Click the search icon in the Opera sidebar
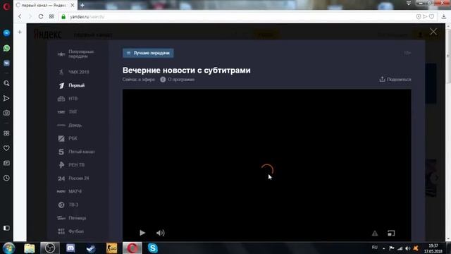This screenshot has height=254, width=451. pyautogui.click(x=6, y=83)
